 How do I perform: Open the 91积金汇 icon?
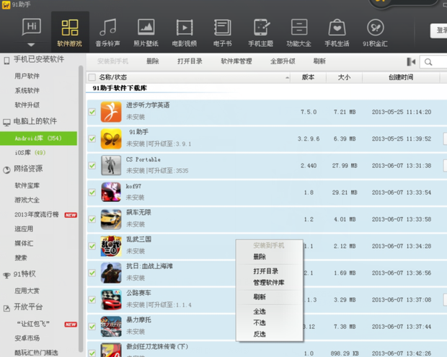click(x=375, y=32)
